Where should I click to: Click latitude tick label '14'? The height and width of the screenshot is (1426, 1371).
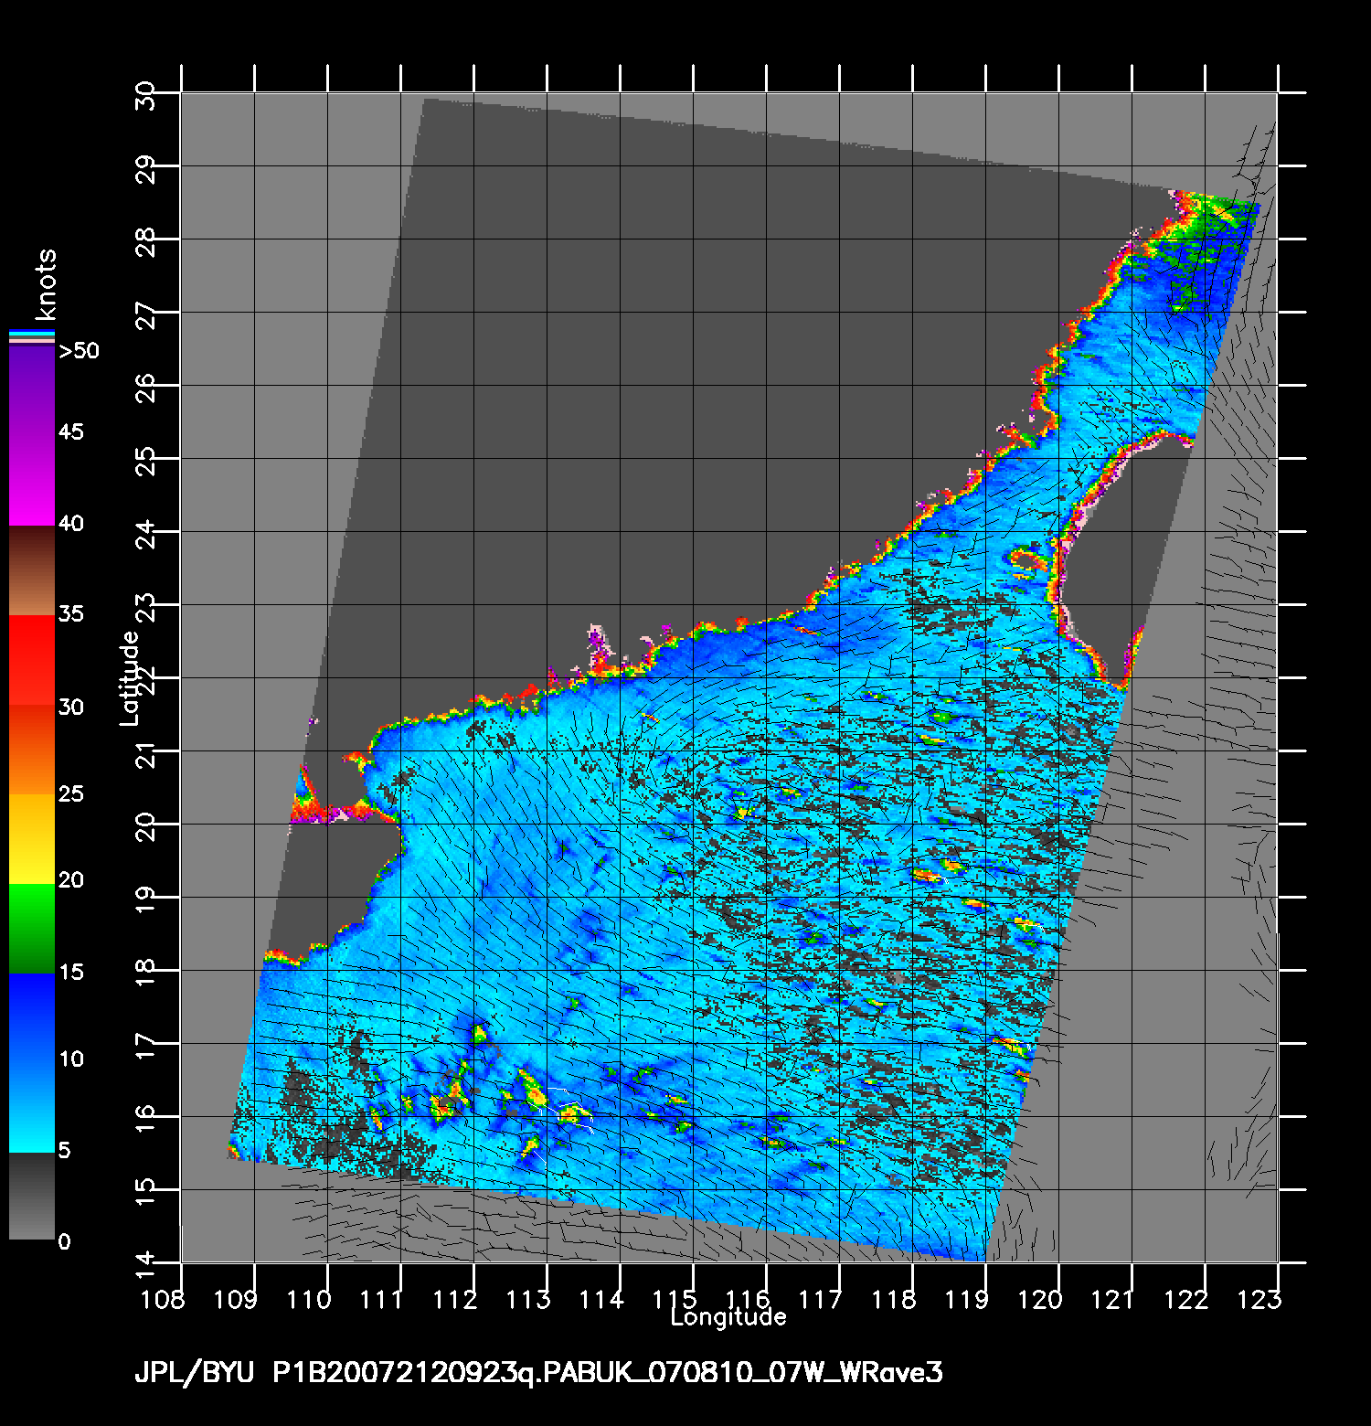(x=146, y=1263)
